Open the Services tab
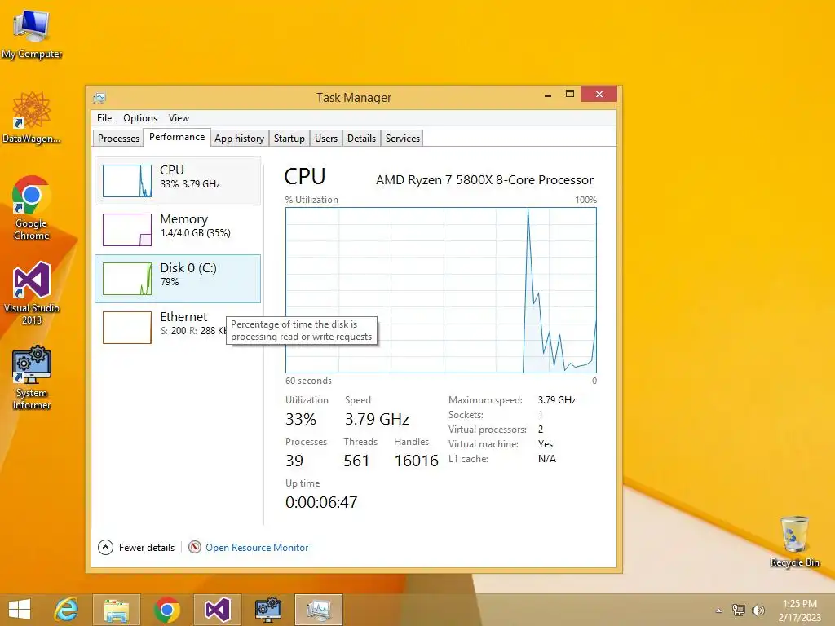 pos(403,139)
